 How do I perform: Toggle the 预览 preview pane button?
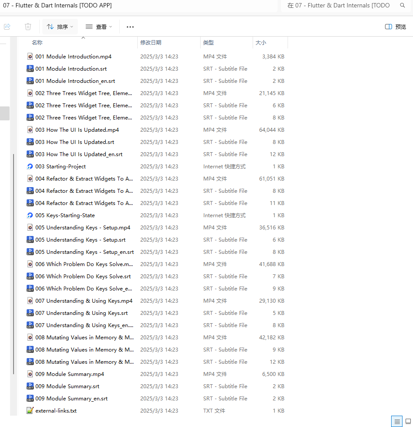click(x=395, y=27)
